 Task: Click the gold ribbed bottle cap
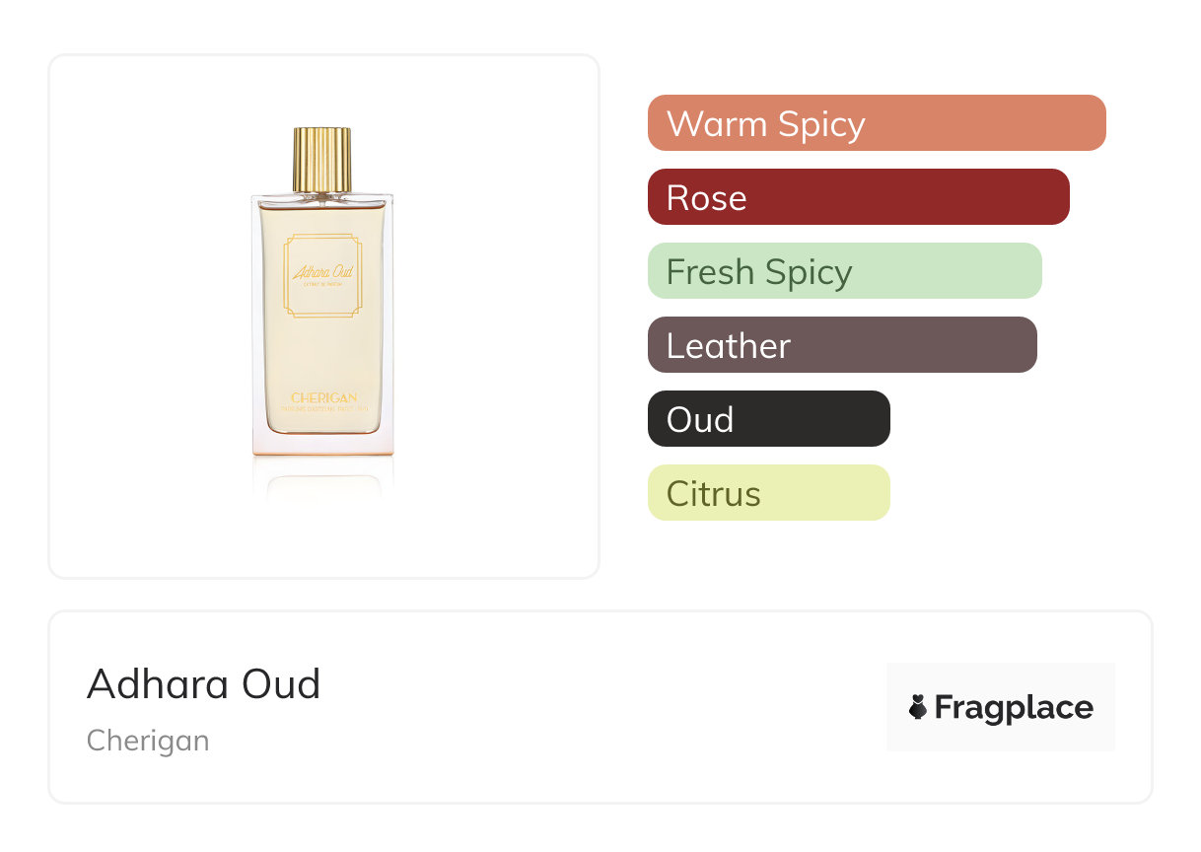pyautogui.click(x=322, y=160)
